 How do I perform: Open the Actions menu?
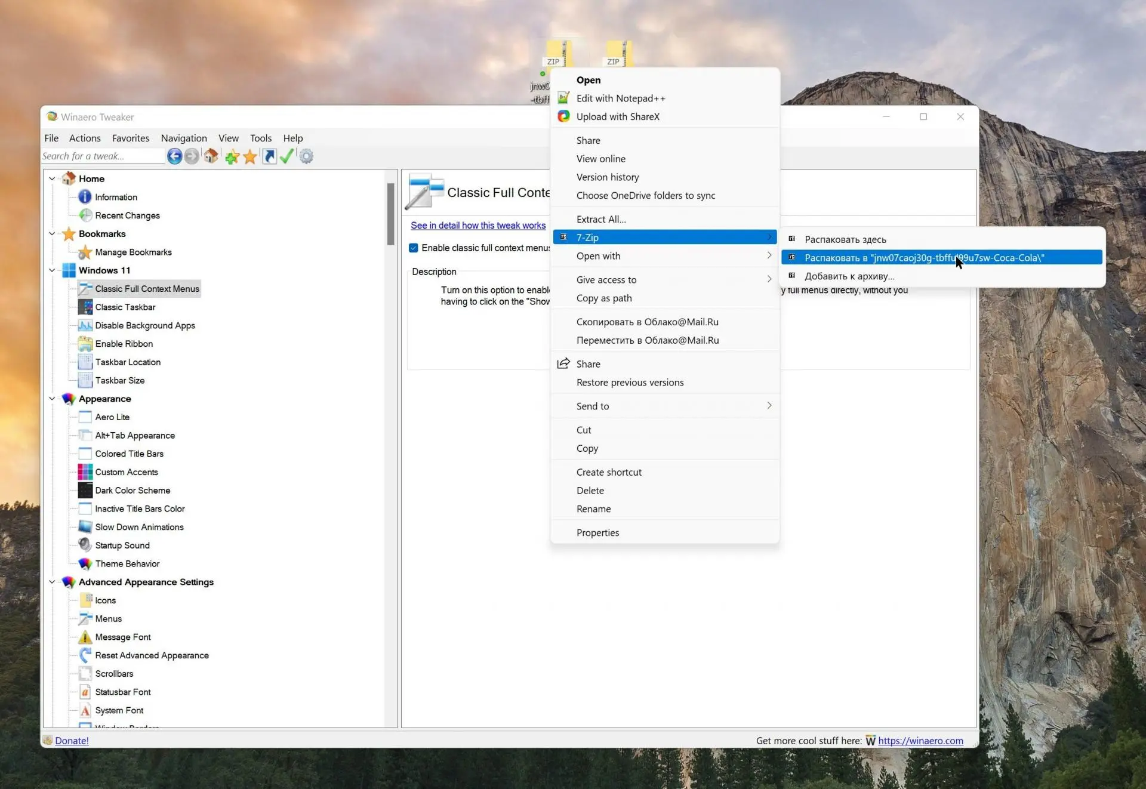coord(85,138)
